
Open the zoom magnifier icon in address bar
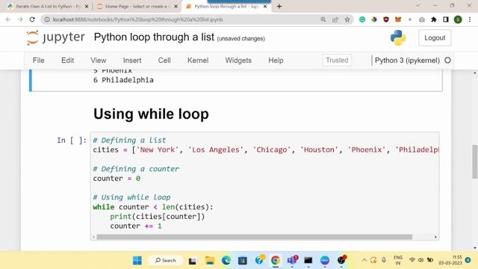pyautogui.click(x=323, y=19)
